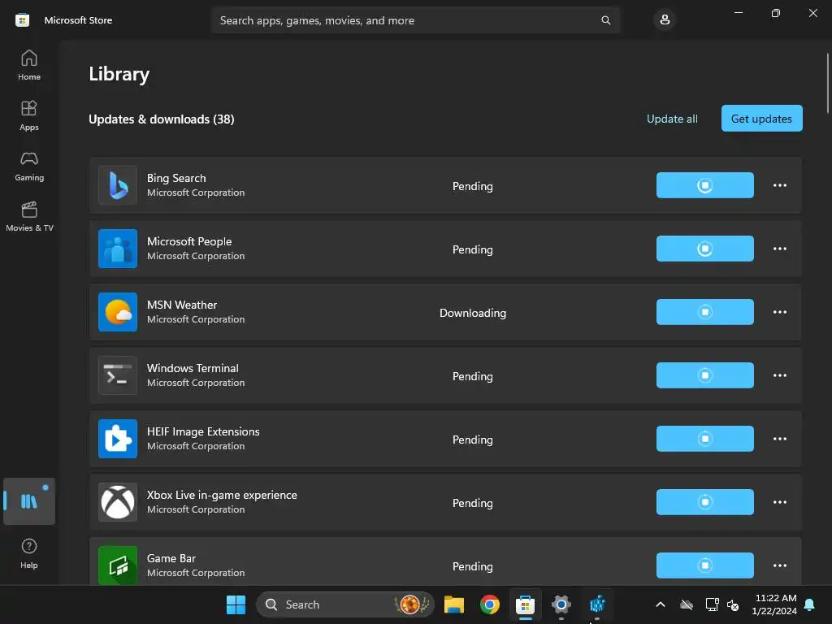
Task: Select the Xbox Live in-game experience name
Action: (x=222, y=495)
